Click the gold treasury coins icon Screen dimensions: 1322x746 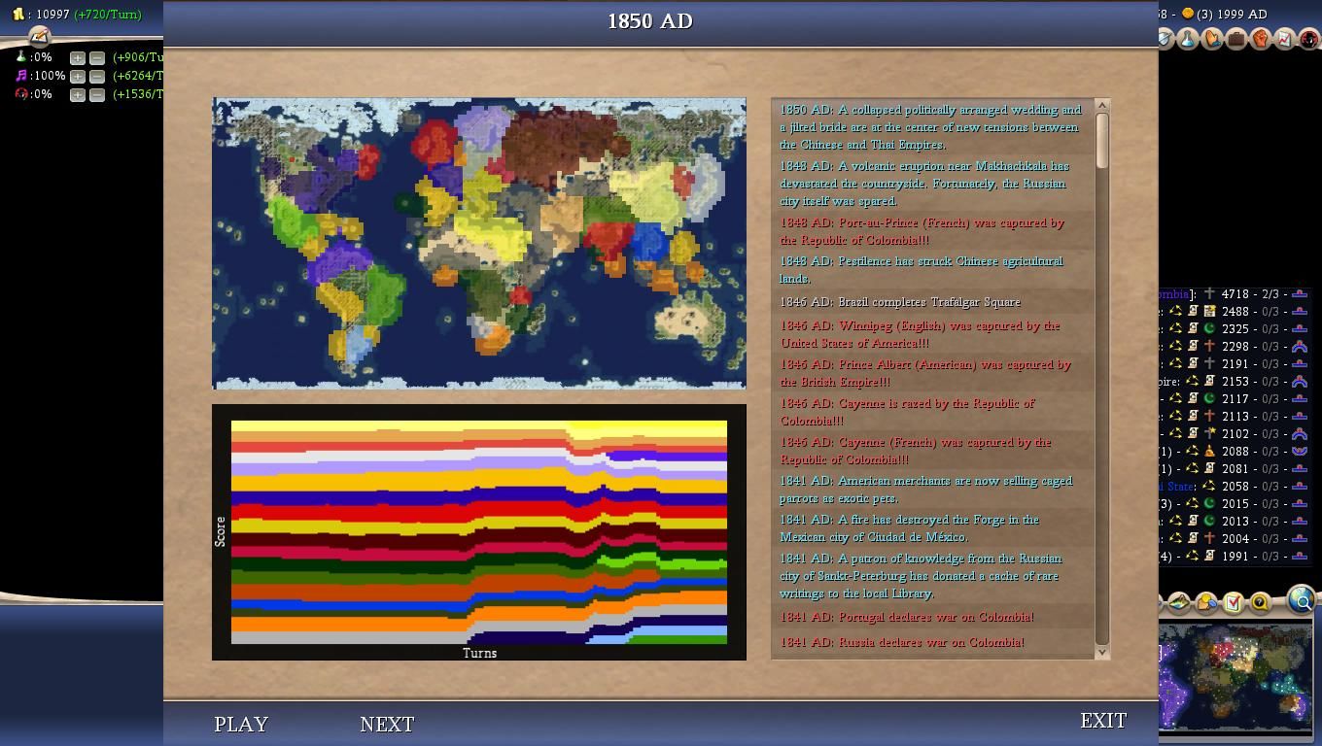(18, 14)
